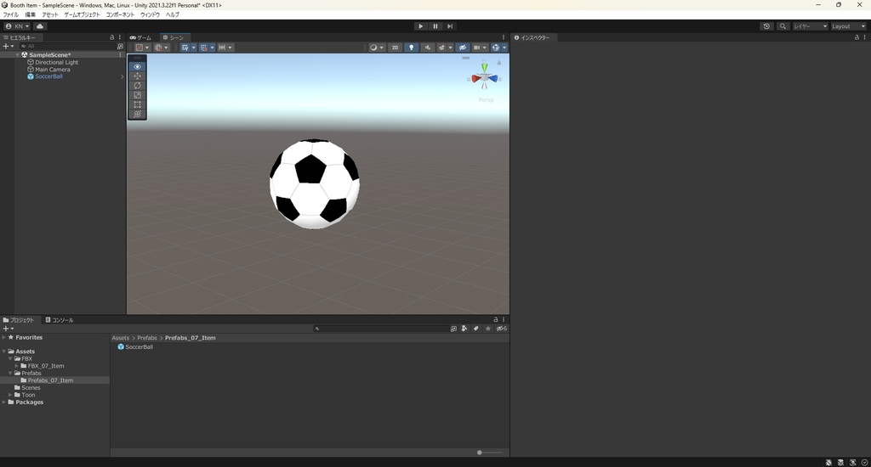Focus the Project search field
Viewport: 871px width, 467px height.
tap(381, 329)
